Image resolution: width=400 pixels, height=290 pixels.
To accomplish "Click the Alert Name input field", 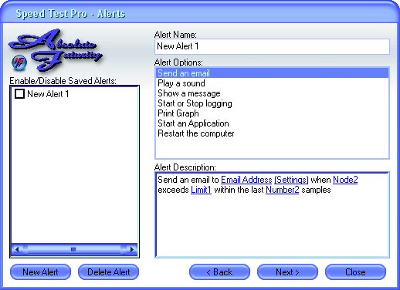I will pos(272,46).
